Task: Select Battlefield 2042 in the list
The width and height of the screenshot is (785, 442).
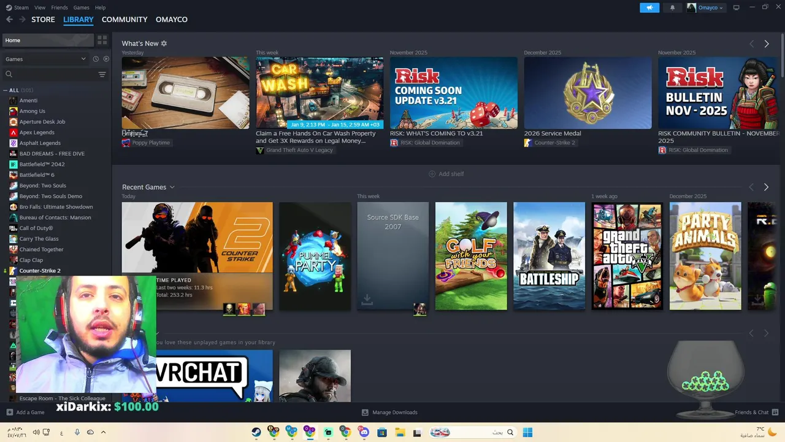Action: [x=42, y=165]
